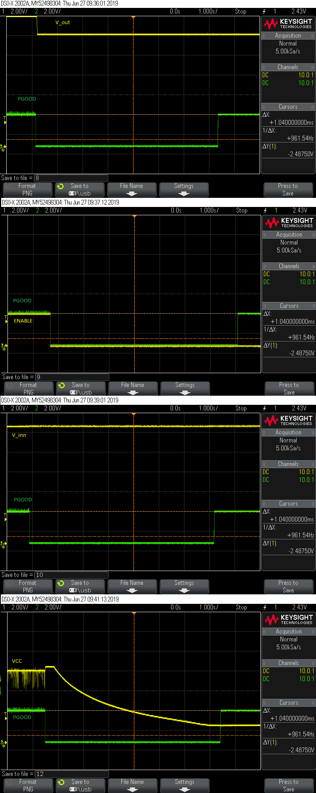The width and height of the screenshot is (316, 793).
Task: Open File Name menu in the file 8 capture
Action: coord(132,190)
